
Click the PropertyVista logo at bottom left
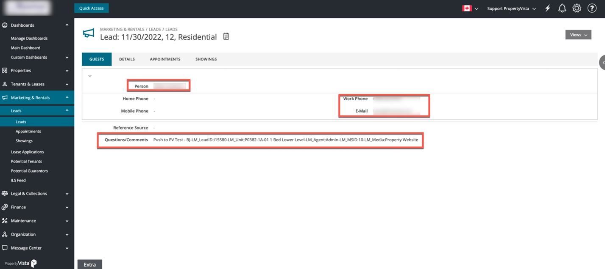tap(20, 263)
